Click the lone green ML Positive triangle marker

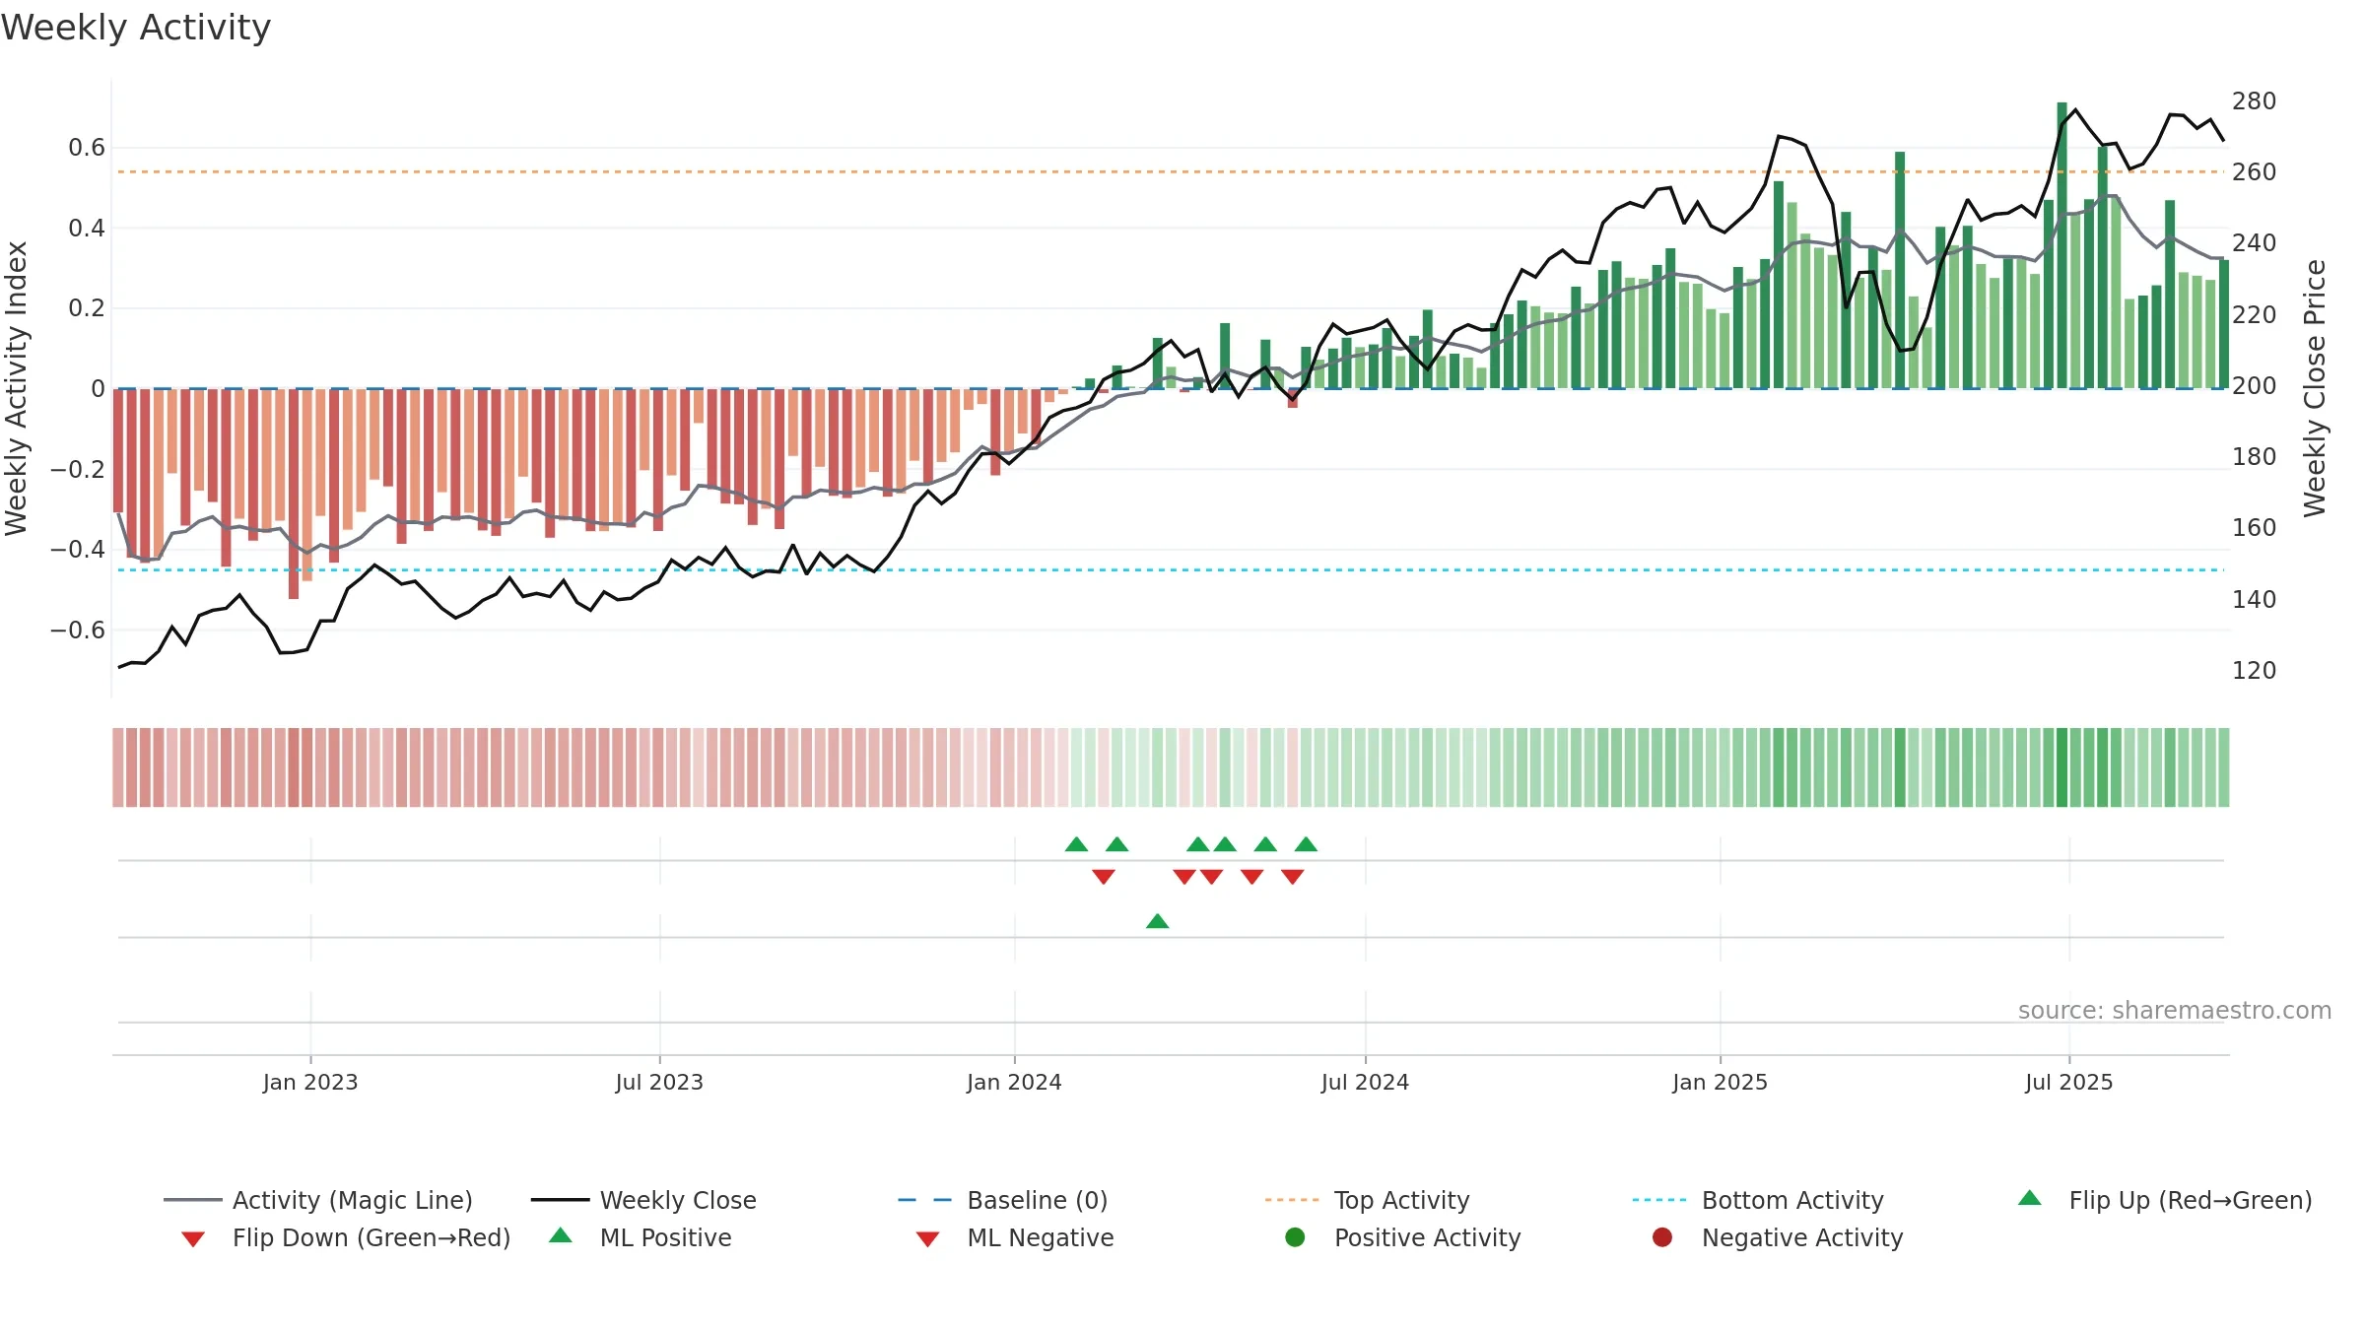coord(1158,921)
